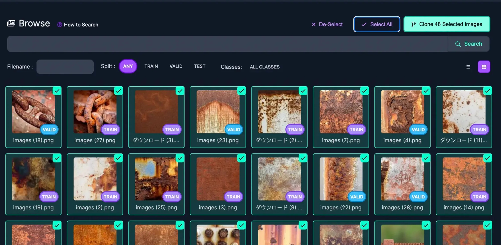
Task: Toggle checkbox on images (28).png
Action: tap(426, 158)
